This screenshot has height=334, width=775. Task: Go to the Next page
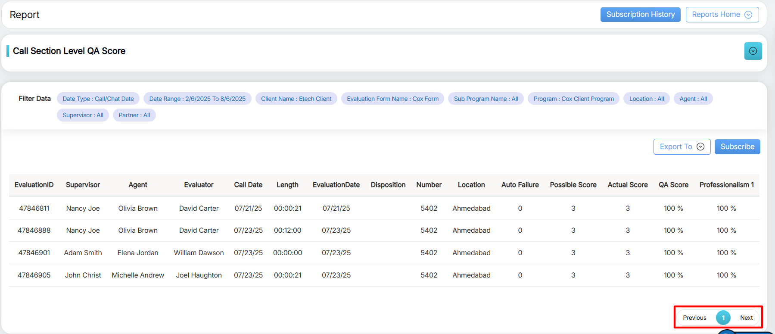[746, 318]
